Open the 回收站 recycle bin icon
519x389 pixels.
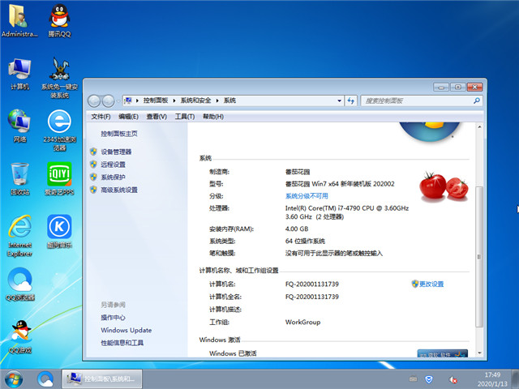(19, 178)
